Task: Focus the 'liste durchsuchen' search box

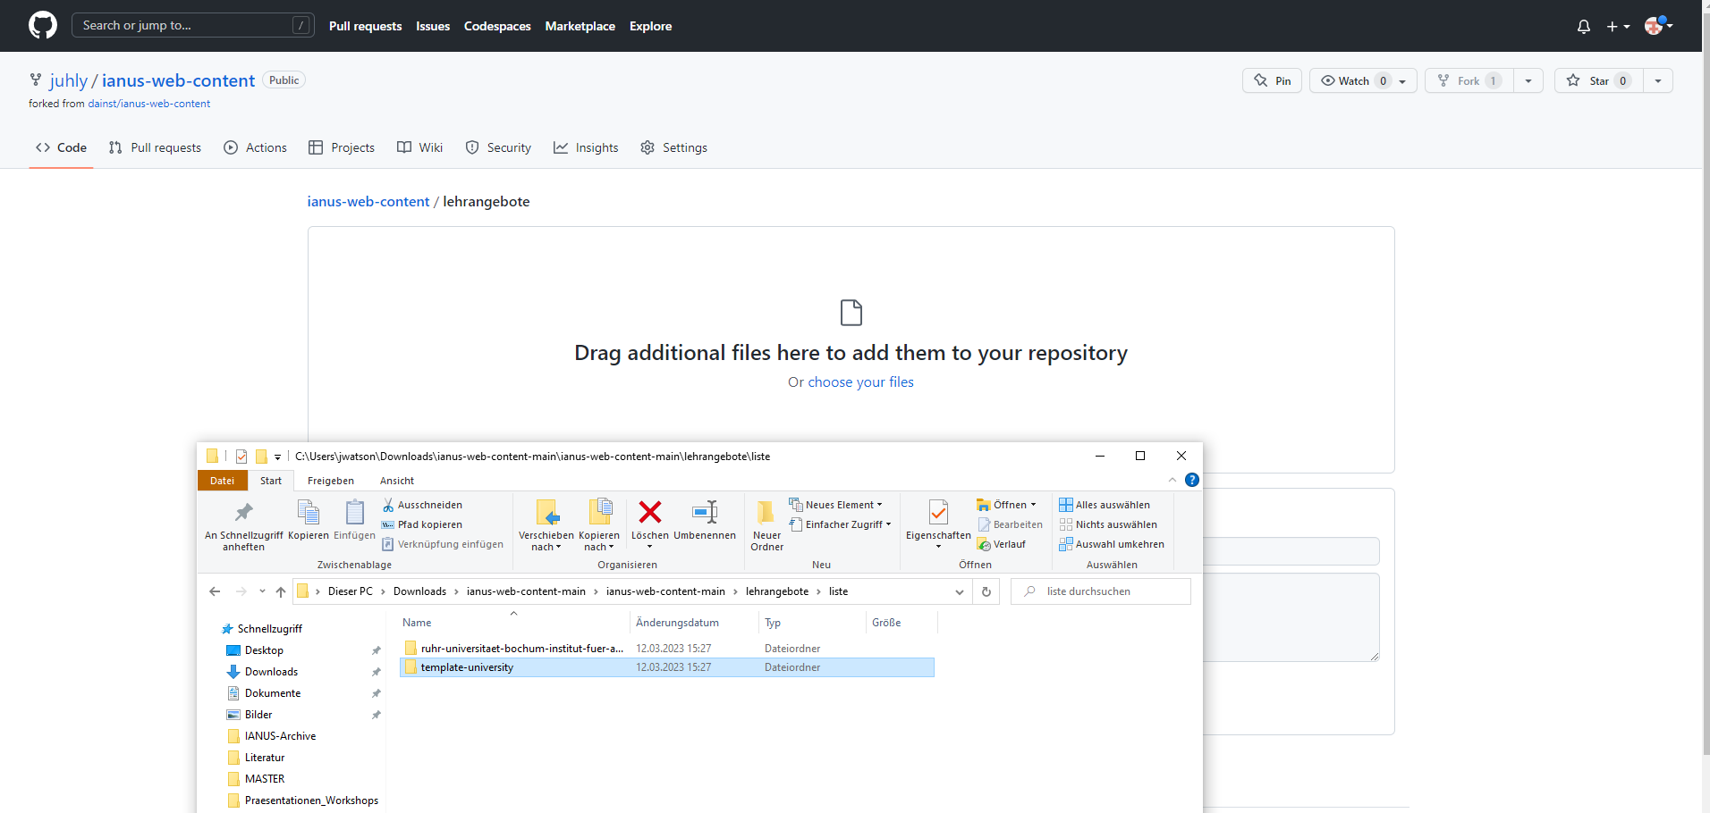Action: [1101, 591]
